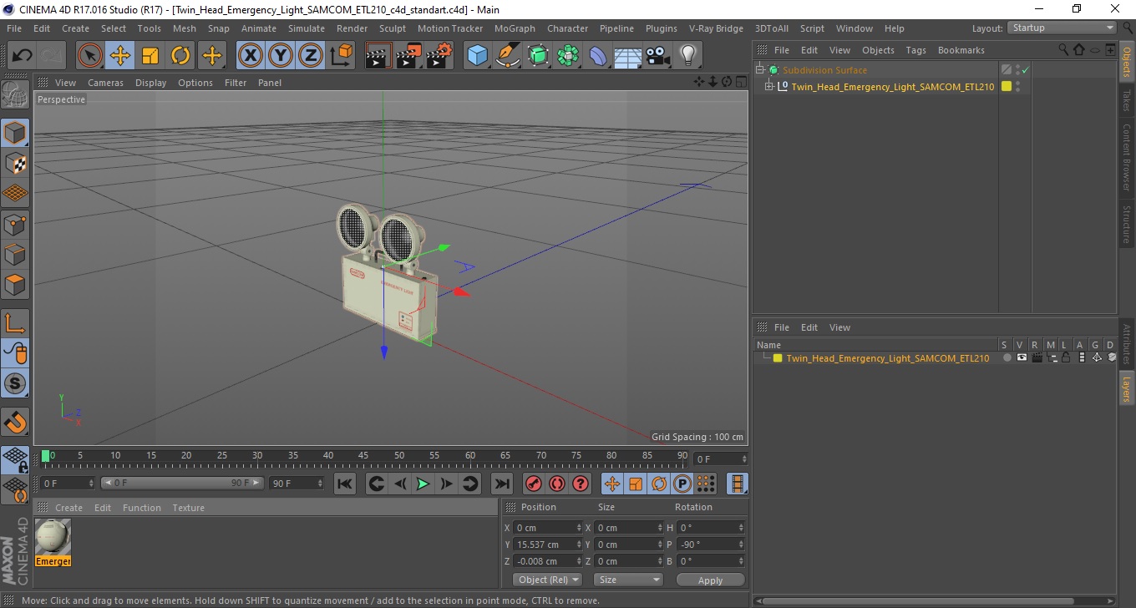Open the MoGraph menu
Image resolution: width=1136 pixels, height=608 pixels.
(x=515, y=28)
